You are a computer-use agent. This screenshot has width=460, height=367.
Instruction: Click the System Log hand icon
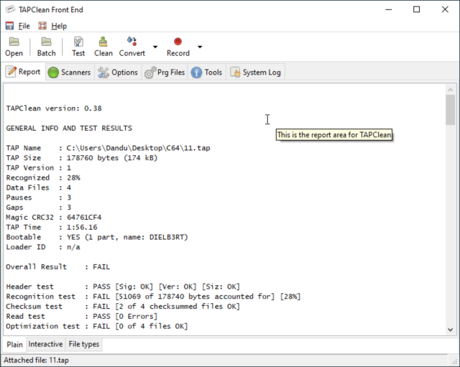pyautogui.click(x=235, y=72)
